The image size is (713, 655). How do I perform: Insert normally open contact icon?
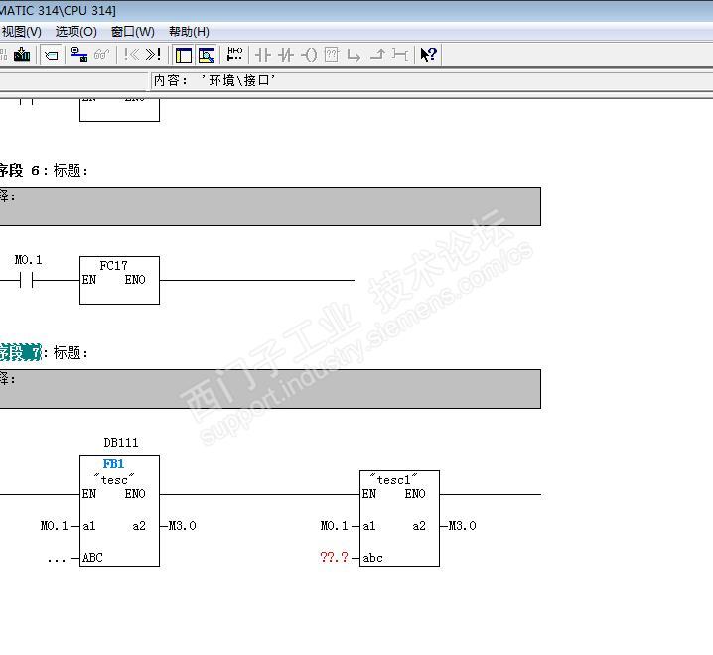point(263,55)
